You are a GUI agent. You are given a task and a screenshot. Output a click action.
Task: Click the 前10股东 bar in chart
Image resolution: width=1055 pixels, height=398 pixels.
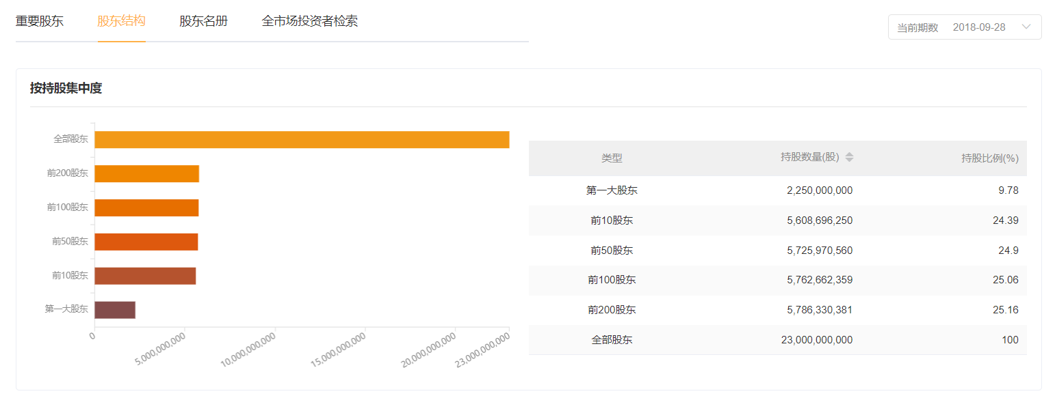(145, 276)
